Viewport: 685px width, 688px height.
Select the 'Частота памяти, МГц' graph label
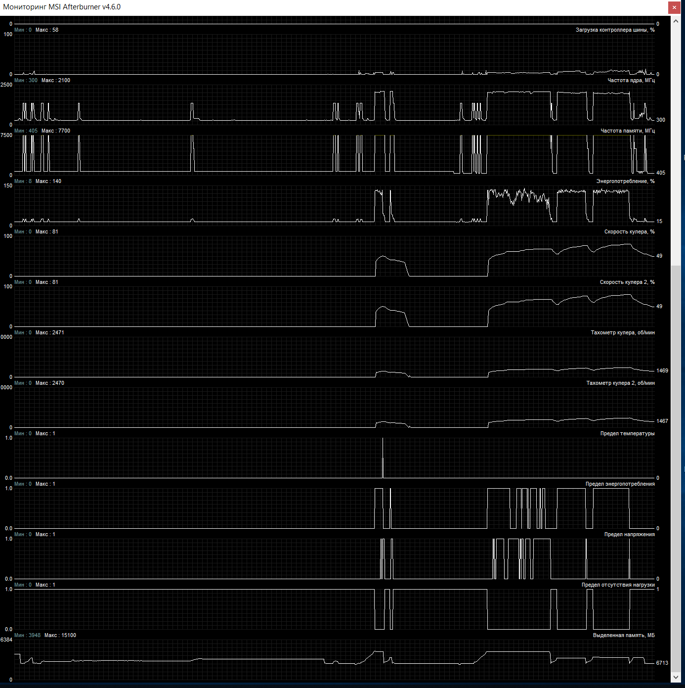coord(627,131)
